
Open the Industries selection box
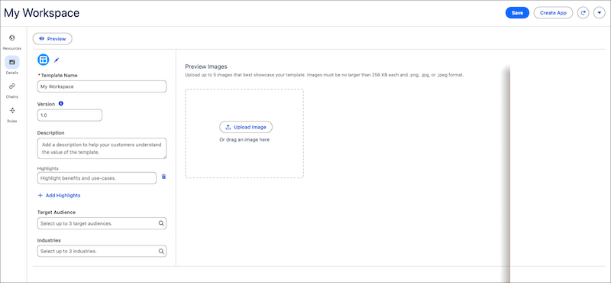coord(102,251)
